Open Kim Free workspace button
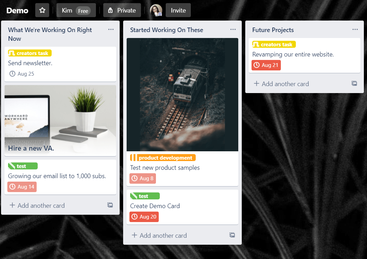367x259 pixels. point(76,10)
